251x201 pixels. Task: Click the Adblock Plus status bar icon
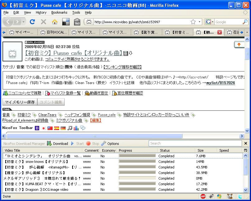pos(203,196)
